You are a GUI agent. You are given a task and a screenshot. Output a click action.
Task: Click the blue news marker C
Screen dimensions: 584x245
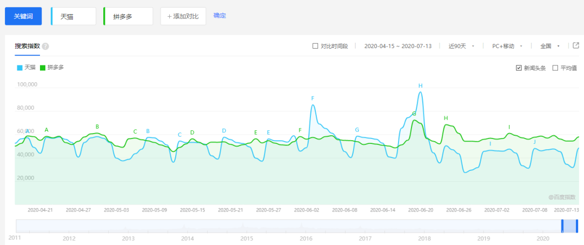tap(180, 135)
